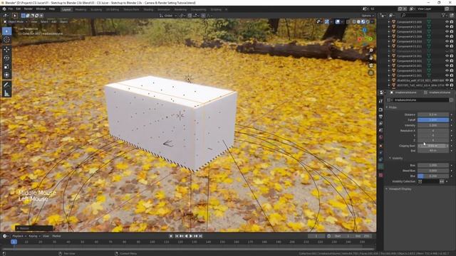The width and height of the screenshot is (456, 256).
Task: Open Texture properties tab
Action: [380, 175]
